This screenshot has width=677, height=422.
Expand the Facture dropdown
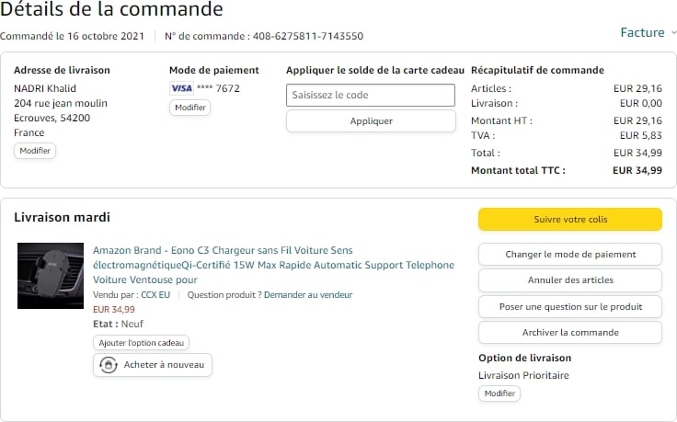pos(648,33)
